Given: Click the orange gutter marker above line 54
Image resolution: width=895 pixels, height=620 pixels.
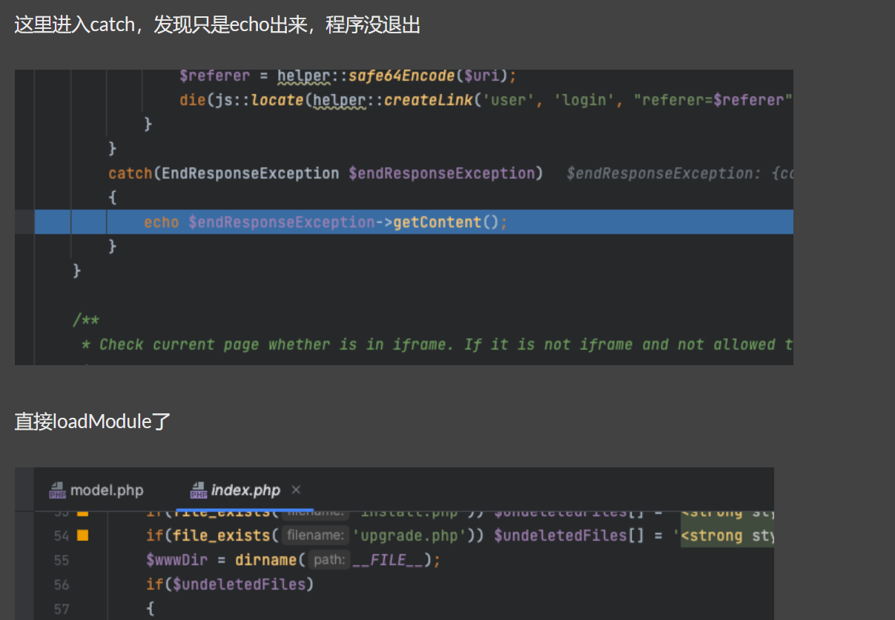Looking at the screenshot, I should pos(83,513).
